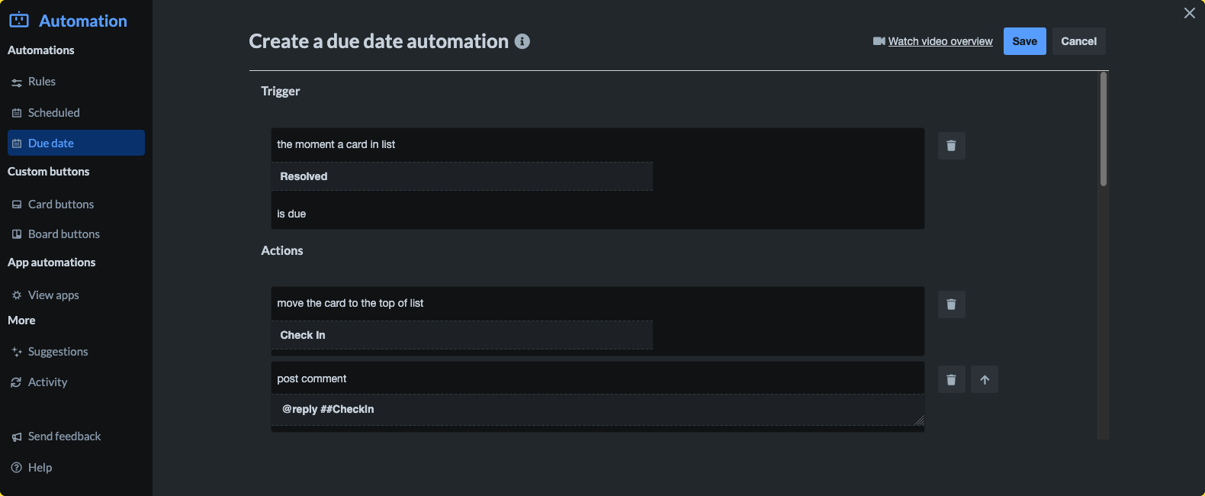Click the vertical scrollbar in the editor

click(1103, 130)
